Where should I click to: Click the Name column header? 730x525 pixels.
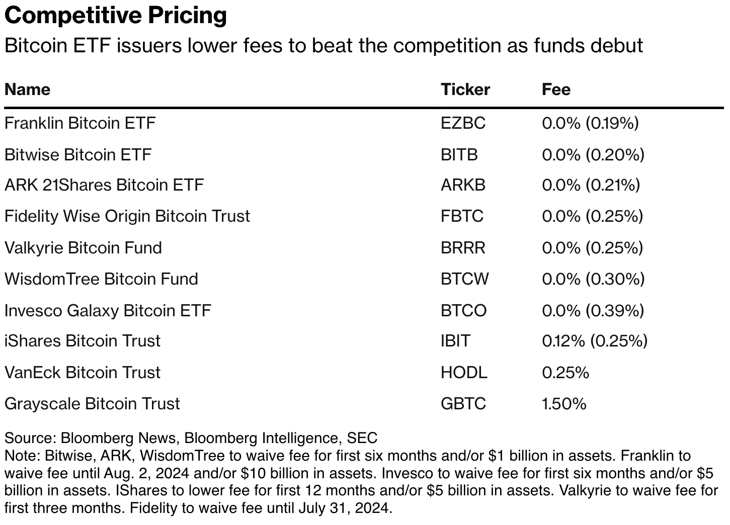point(28,90)
